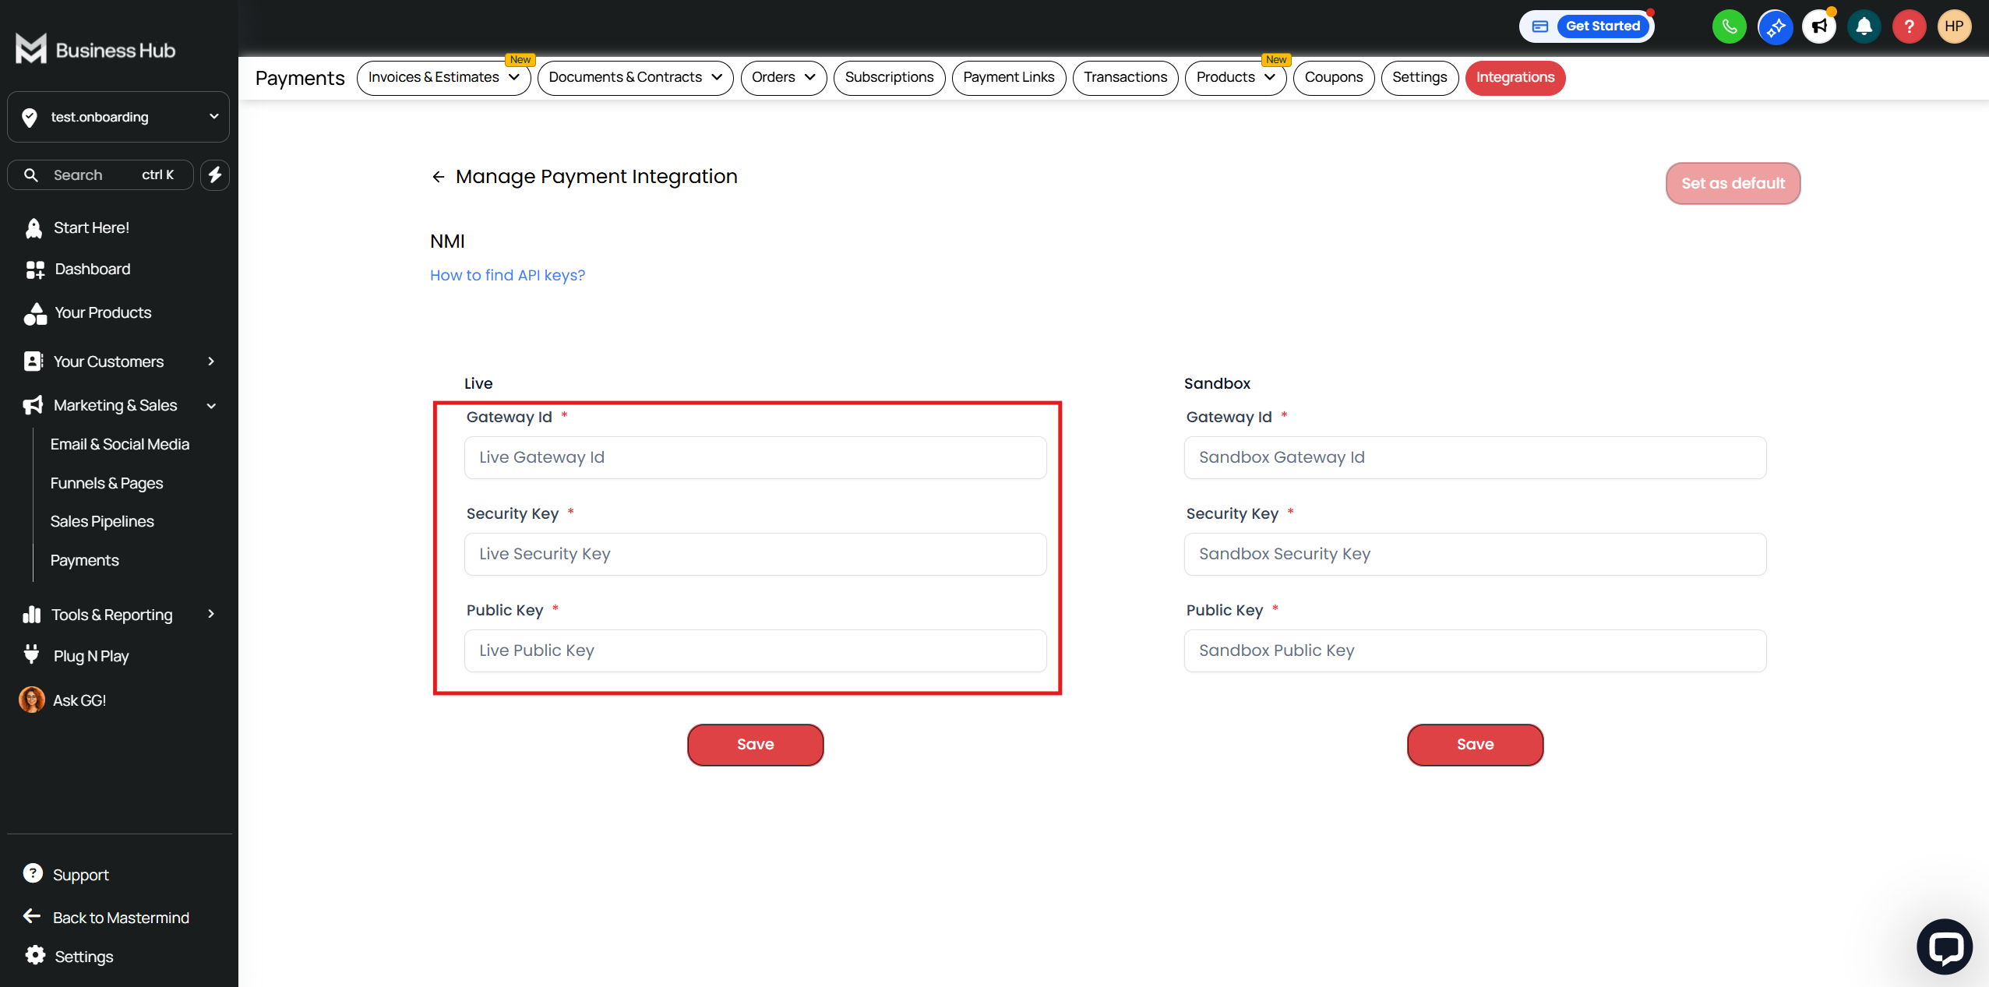This screenshot has width=1989, height=987.
Task: Click the Your Customers contact icon
Action: click(x=33, y=361)
